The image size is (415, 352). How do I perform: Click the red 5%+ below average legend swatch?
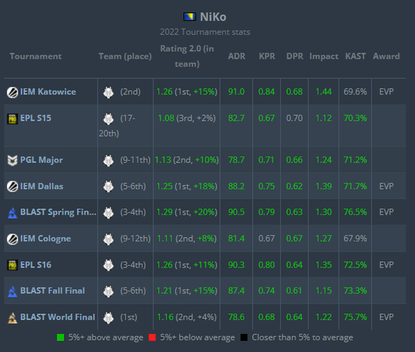pos(152,338)
